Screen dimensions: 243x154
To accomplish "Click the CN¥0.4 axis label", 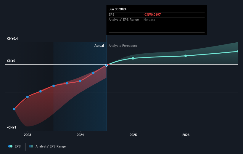I will (x=12, y=38).
